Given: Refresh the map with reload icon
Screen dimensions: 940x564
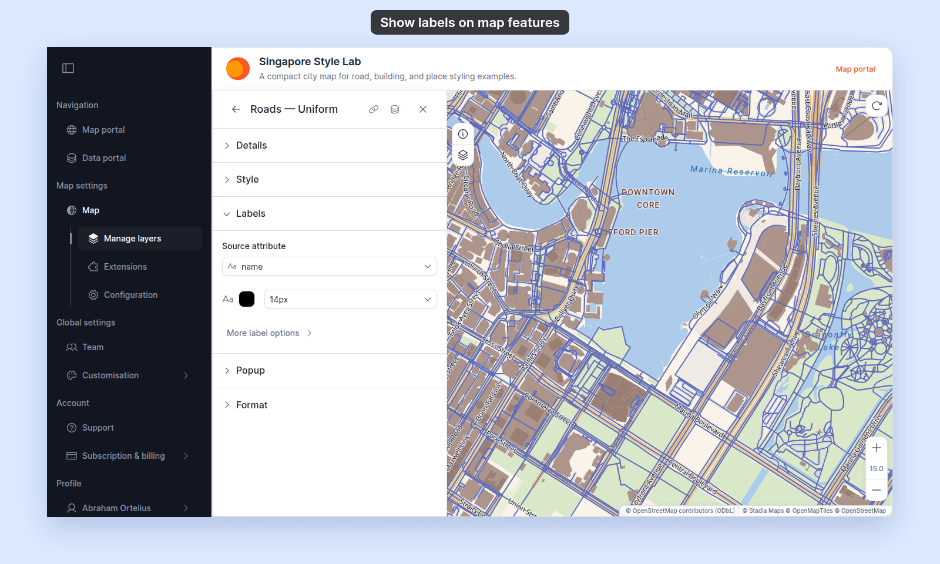Looking at the screenshot, I should pyautogui.click(x=877, y=106).
